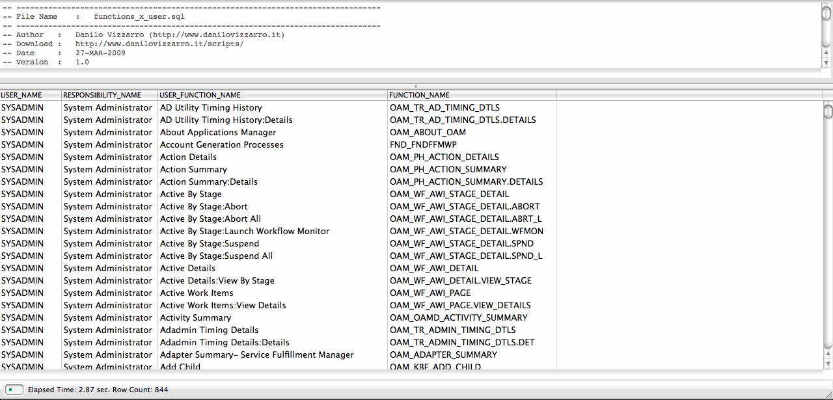The width and height of the screenshot is (833, 400).
Task: Select Active By Stage:Launch Workflow Monitor cell
Action: point(273,231)
